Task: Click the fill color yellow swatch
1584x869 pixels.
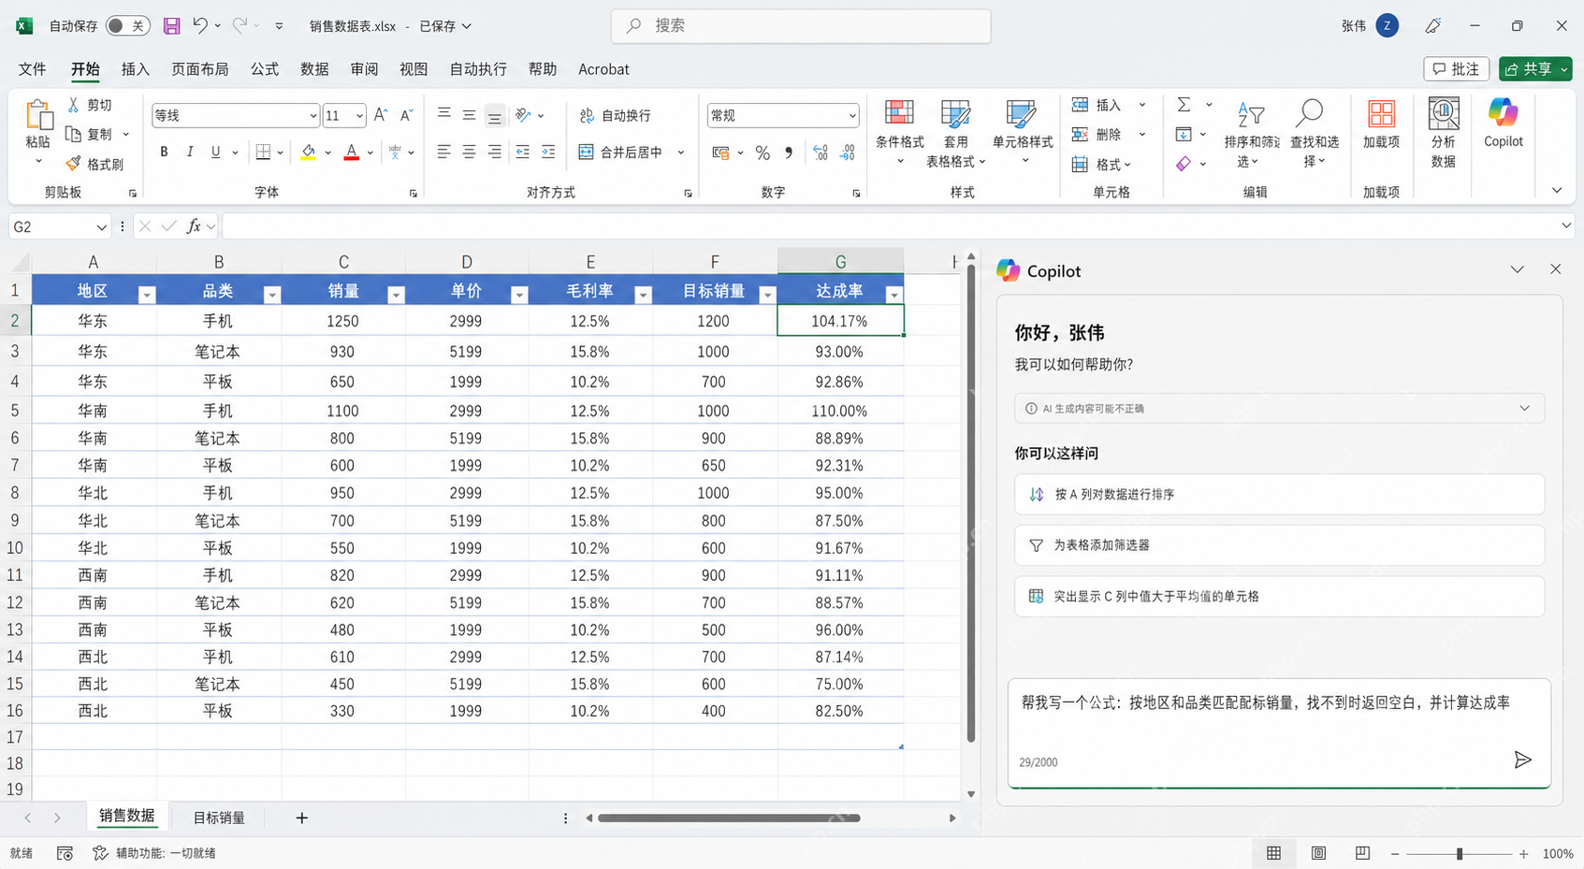Action: tap(308, 152)
